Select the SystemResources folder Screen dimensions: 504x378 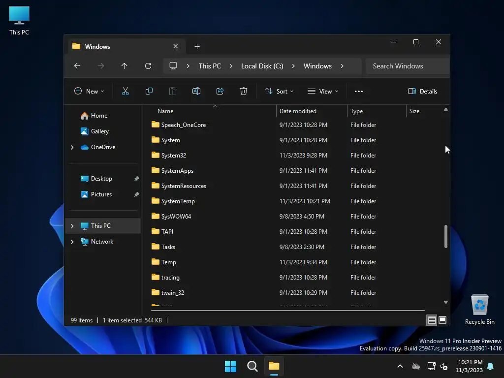click(184, 186)
